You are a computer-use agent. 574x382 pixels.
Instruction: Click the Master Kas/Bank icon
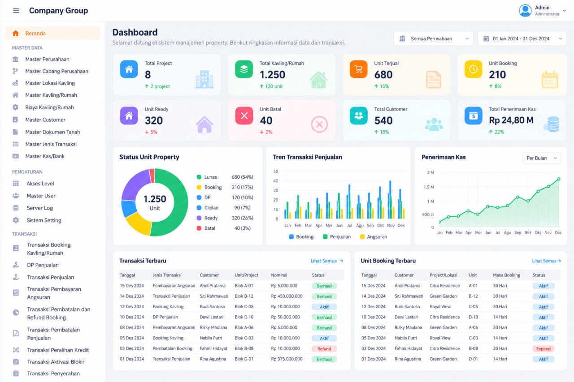(x=16, y=156)
